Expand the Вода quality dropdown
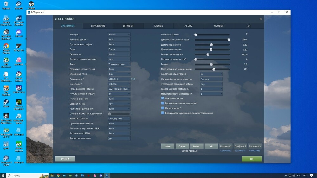The width and height of the screenshot is (317, 178). click(119, 49)
